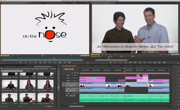Play the Program monitor sequence

[135, 62]
